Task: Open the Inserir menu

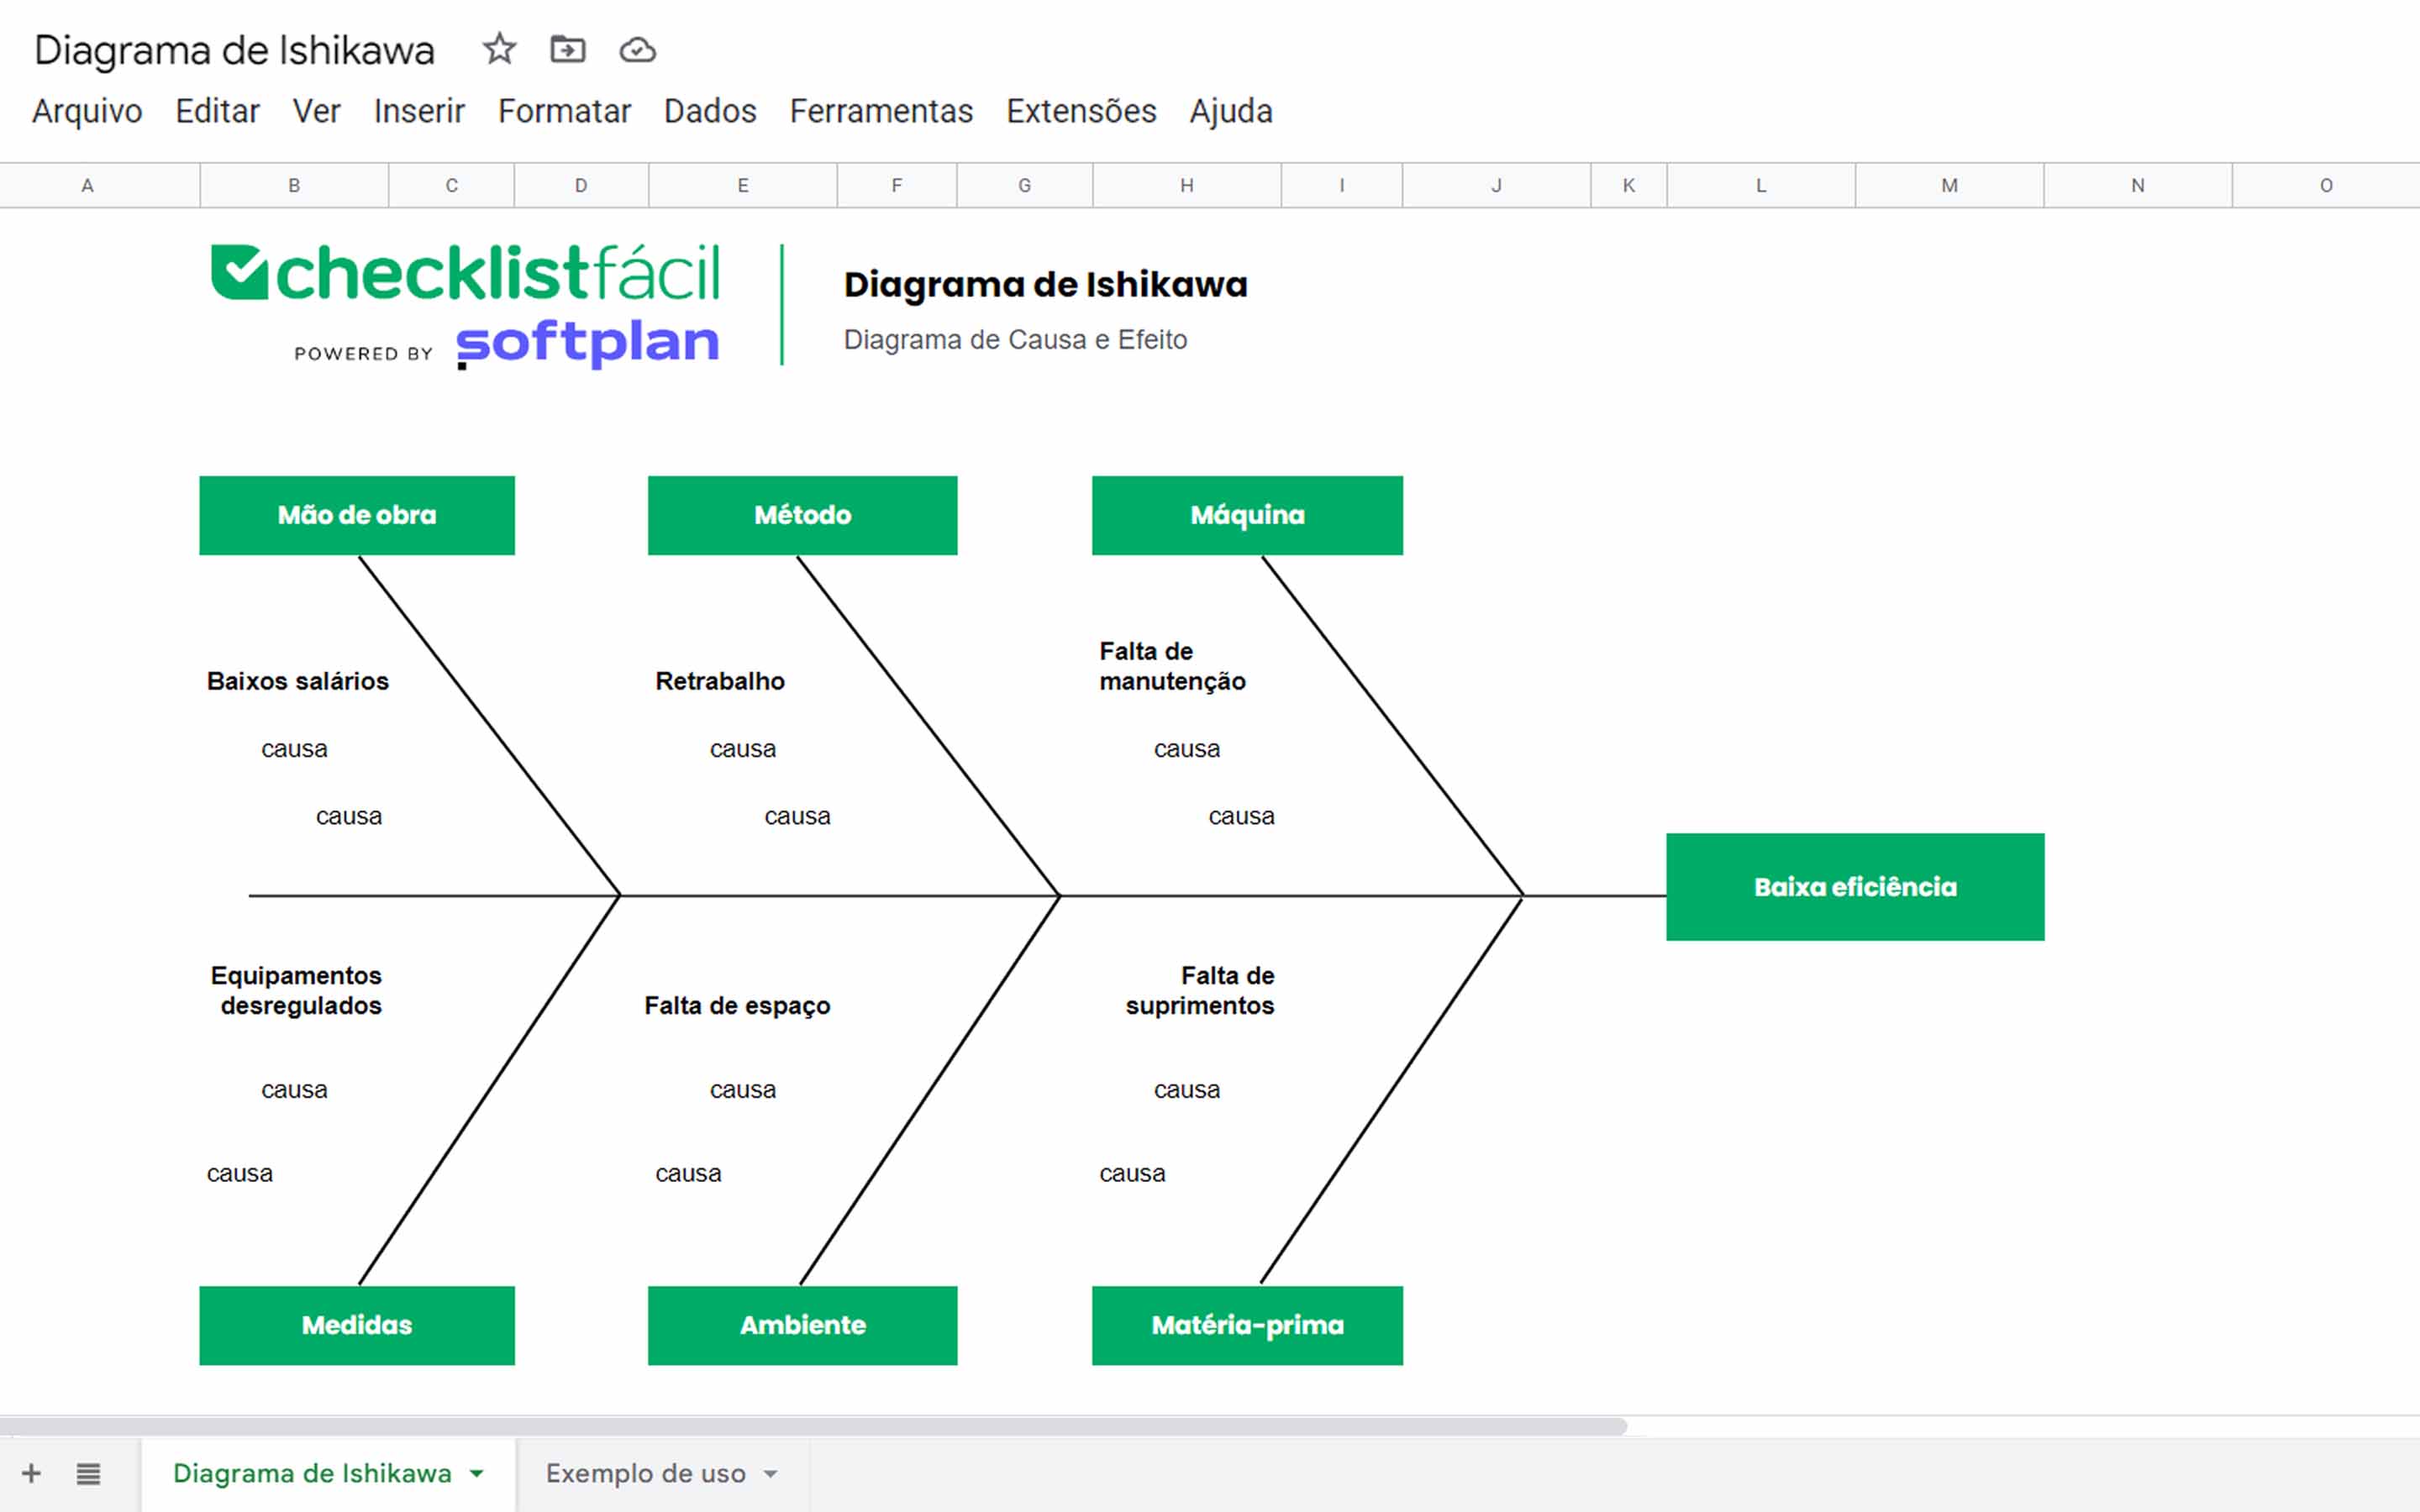Action: tap(419, 111)
